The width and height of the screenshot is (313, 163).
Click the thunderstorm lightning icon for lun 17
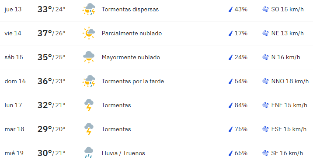point(89,105)
